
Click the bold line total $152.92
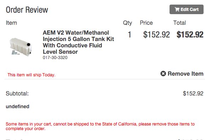190,35
